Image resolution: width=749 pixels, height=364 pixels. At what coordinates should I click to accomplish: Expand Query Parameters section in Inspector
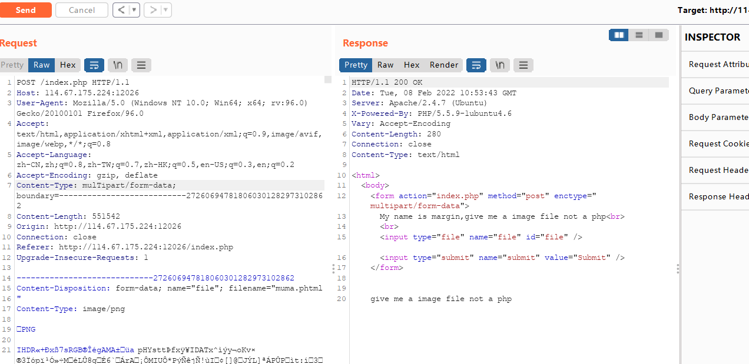pyautogui.click(x=715, y=91)
